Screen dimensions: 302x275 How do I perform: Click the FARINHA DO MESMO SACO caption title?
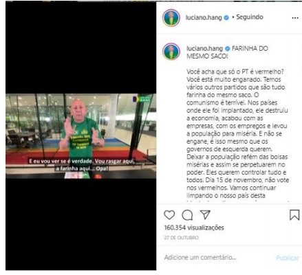pyautogui.click(x=227, y=52)
